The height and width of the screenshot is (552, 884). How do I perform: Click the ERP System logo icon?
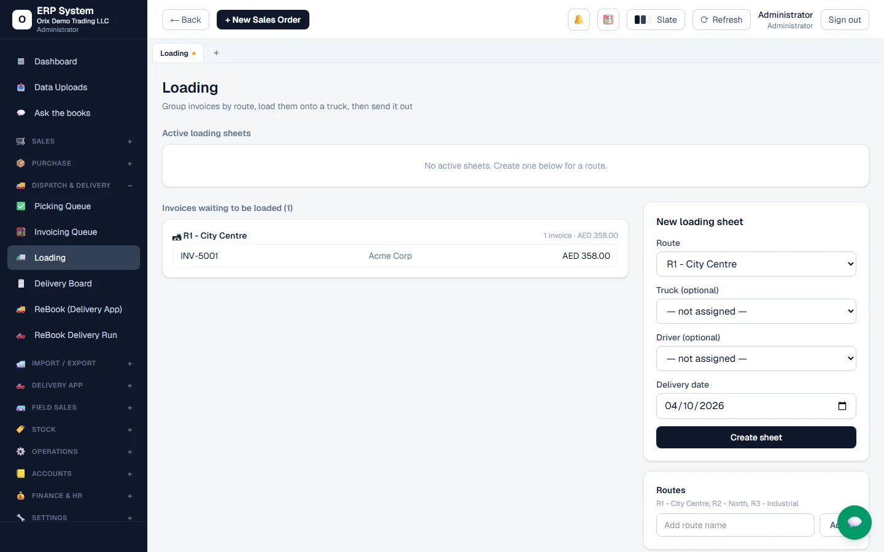pyautogui.click(x=22, y=20)
